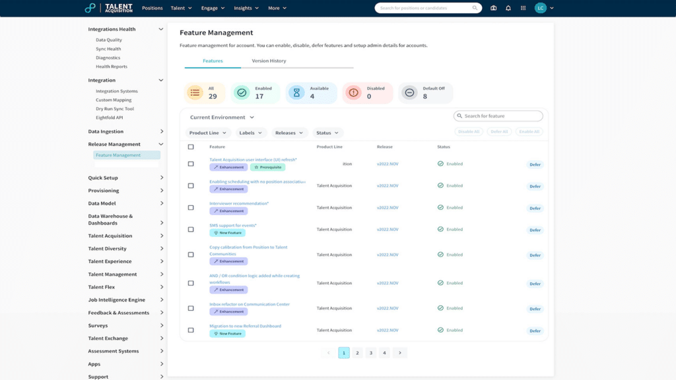Open the apps grid icon
Screen dimensions: 676x380
tap(523, 8)
